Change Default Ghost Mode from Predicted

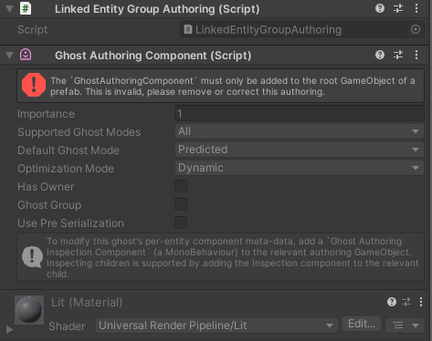click(300, 150)
